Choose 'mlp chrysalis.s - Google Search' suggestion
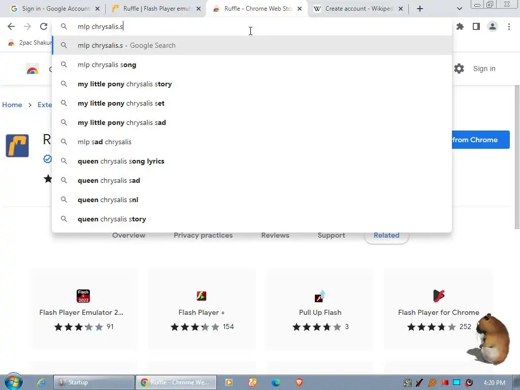The height and width of the screenshot is (390, 520). [x=252, y=45]
